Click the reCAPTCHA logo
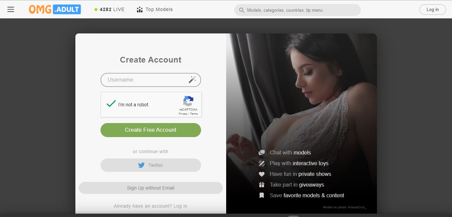The image size is (452, 217). tap(188, 101)
